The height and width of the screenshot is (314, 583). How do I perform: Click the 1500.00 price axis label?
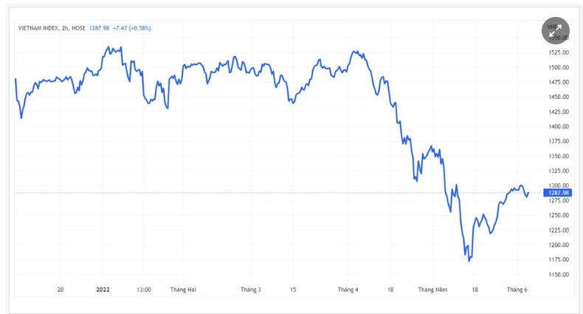point(558,67)
